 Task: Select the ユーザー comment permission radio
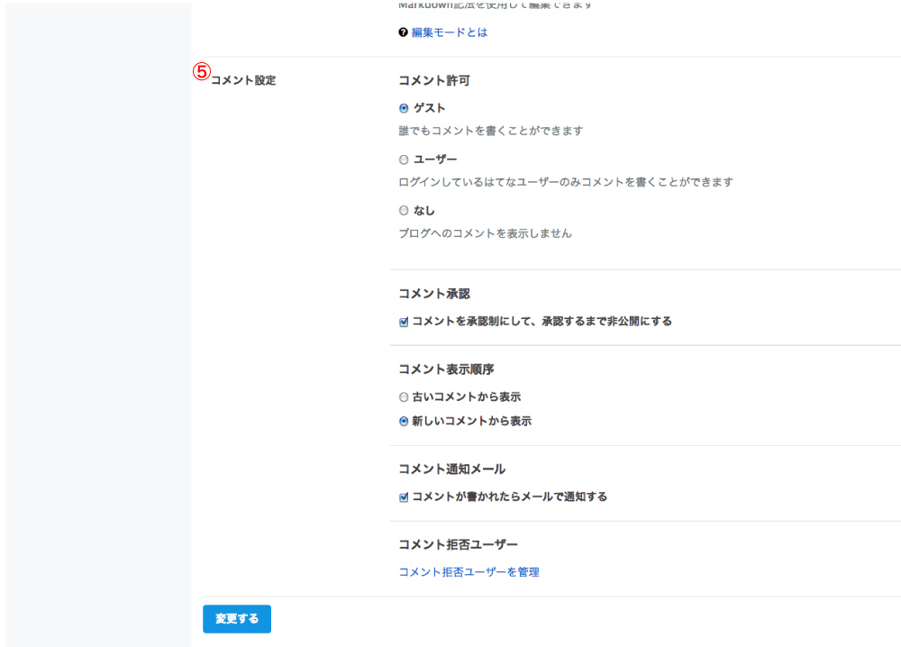point(404,159)
